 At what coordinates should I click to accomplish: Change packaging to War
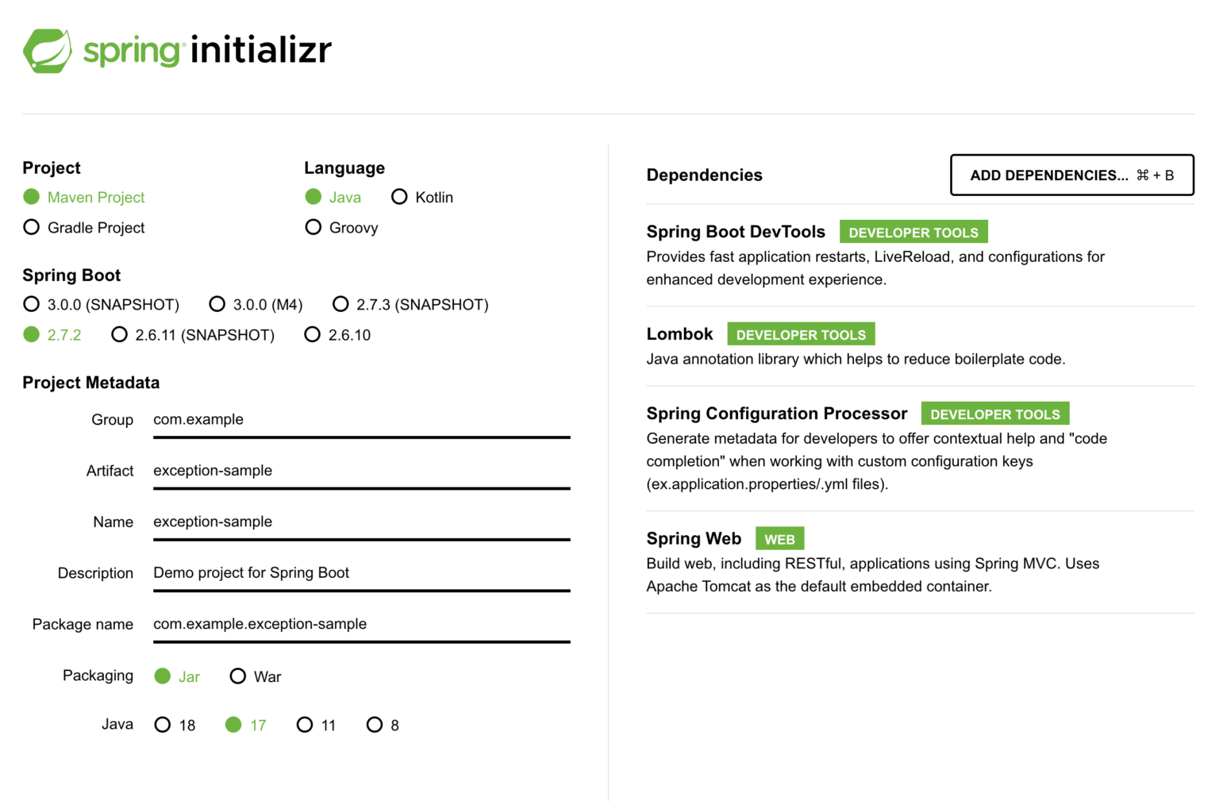[238, 676]
